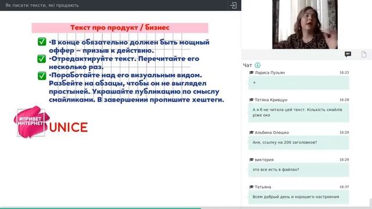
Task: Click the presenter webcam video
Action: coord(305,24)
